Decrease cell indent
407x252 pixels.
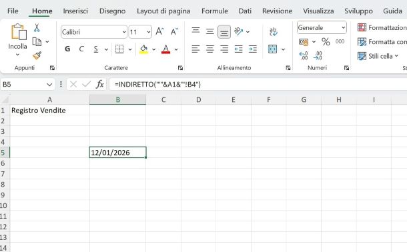point(238,49)
